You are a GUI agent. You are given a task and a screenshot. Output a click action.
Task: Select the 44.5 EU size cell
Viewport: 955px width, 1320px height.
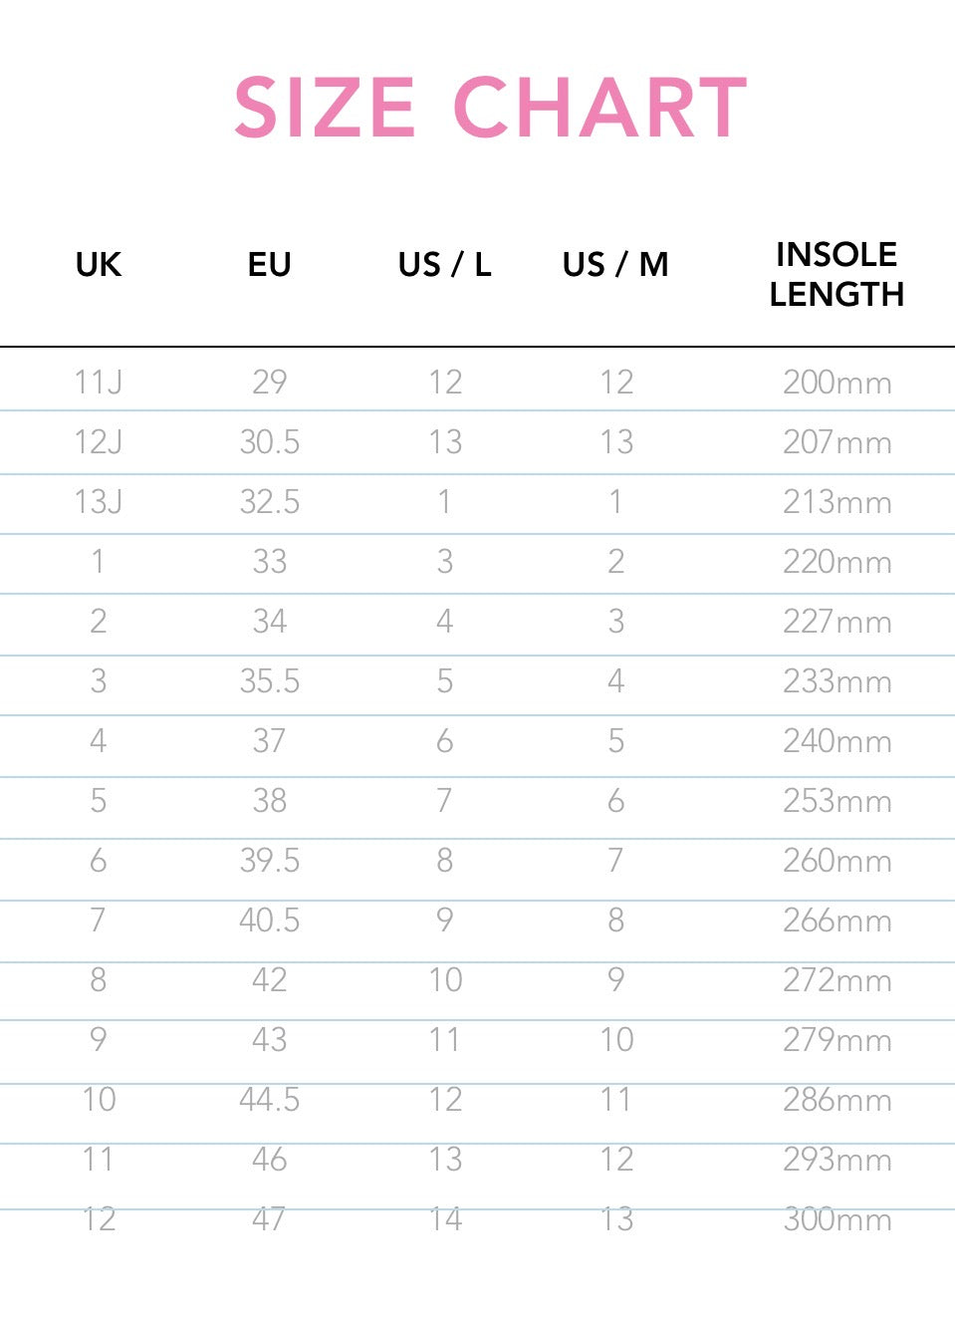[x=269, y=1100]
